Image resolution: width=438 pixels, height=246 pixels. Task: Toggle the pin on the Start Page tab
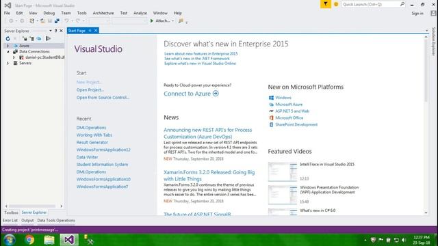(x=90, y=30)
